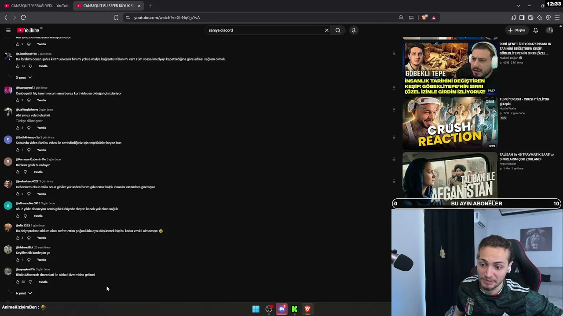Open the Brave Wallet icon

(x=530, y=18)
